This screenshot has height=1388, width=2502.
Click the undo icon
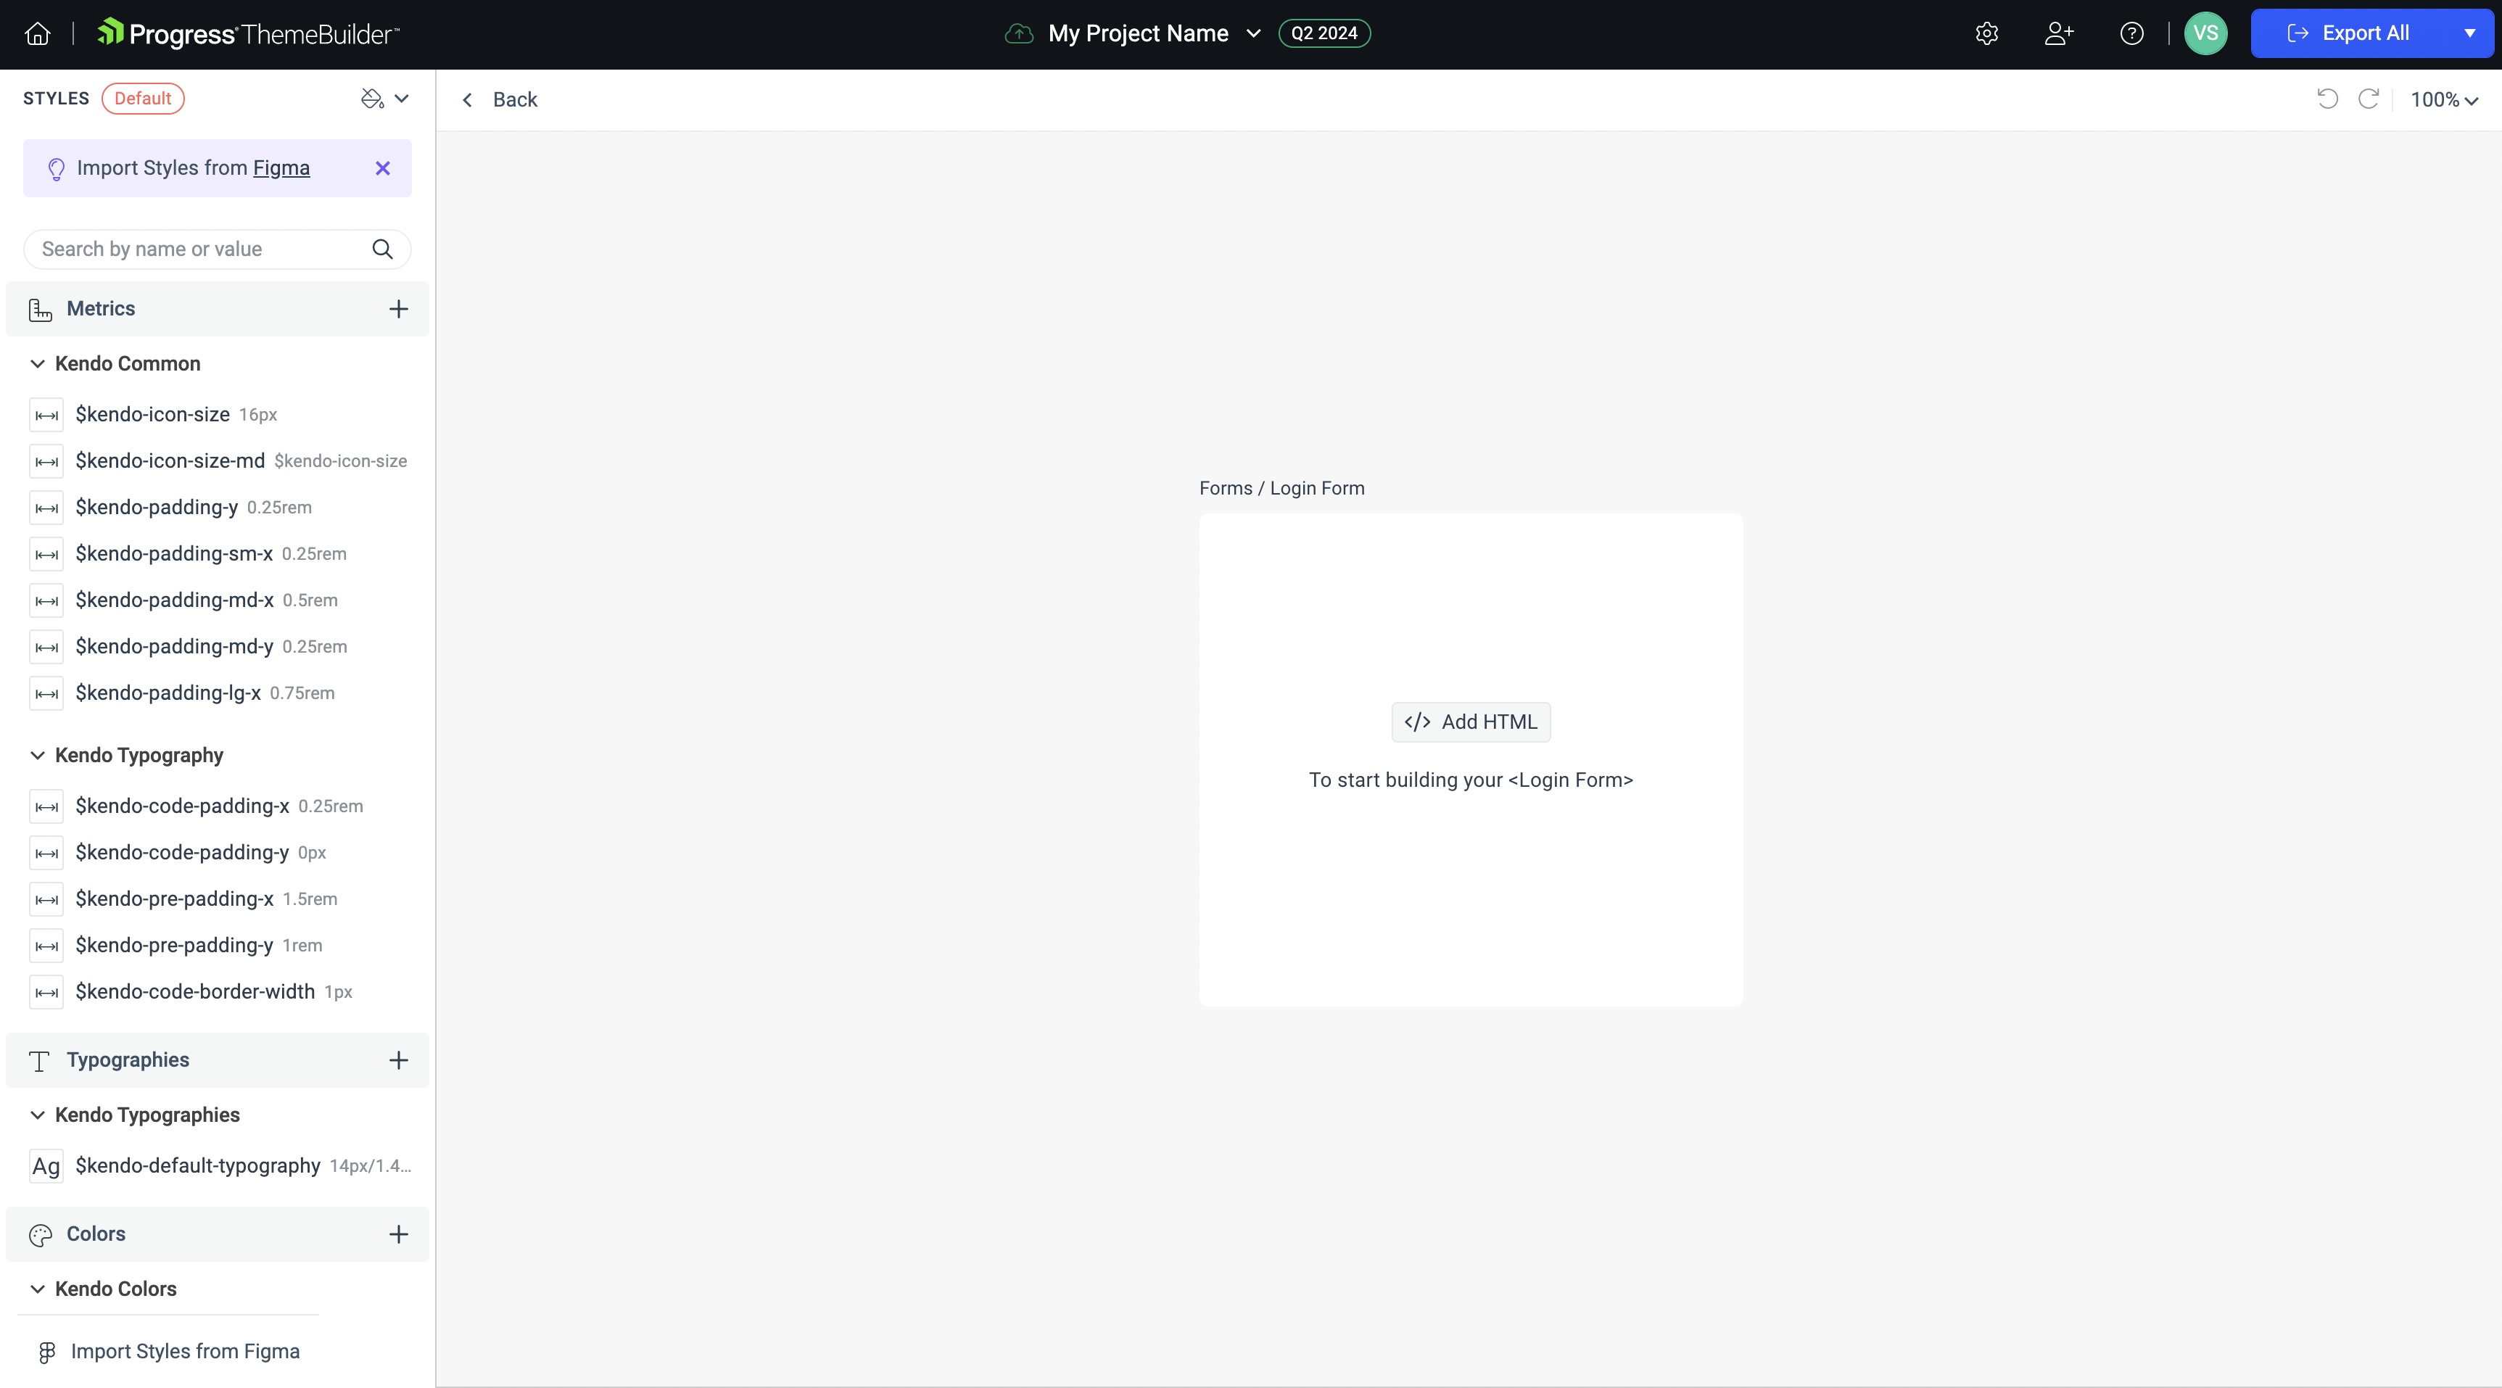pos(2327,99)
